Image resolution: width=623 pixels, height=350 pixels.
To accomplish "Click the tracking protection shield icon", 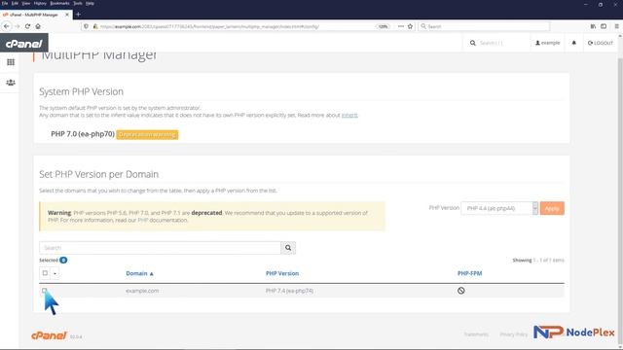I will 87,26.
